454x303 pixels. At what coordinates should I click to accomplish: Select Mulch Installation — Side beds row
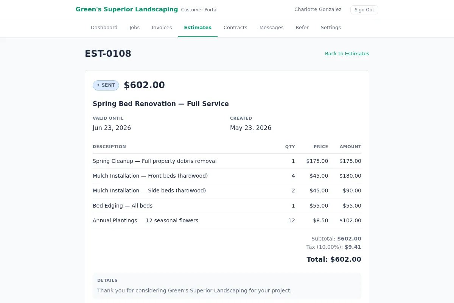pos(227,191)
